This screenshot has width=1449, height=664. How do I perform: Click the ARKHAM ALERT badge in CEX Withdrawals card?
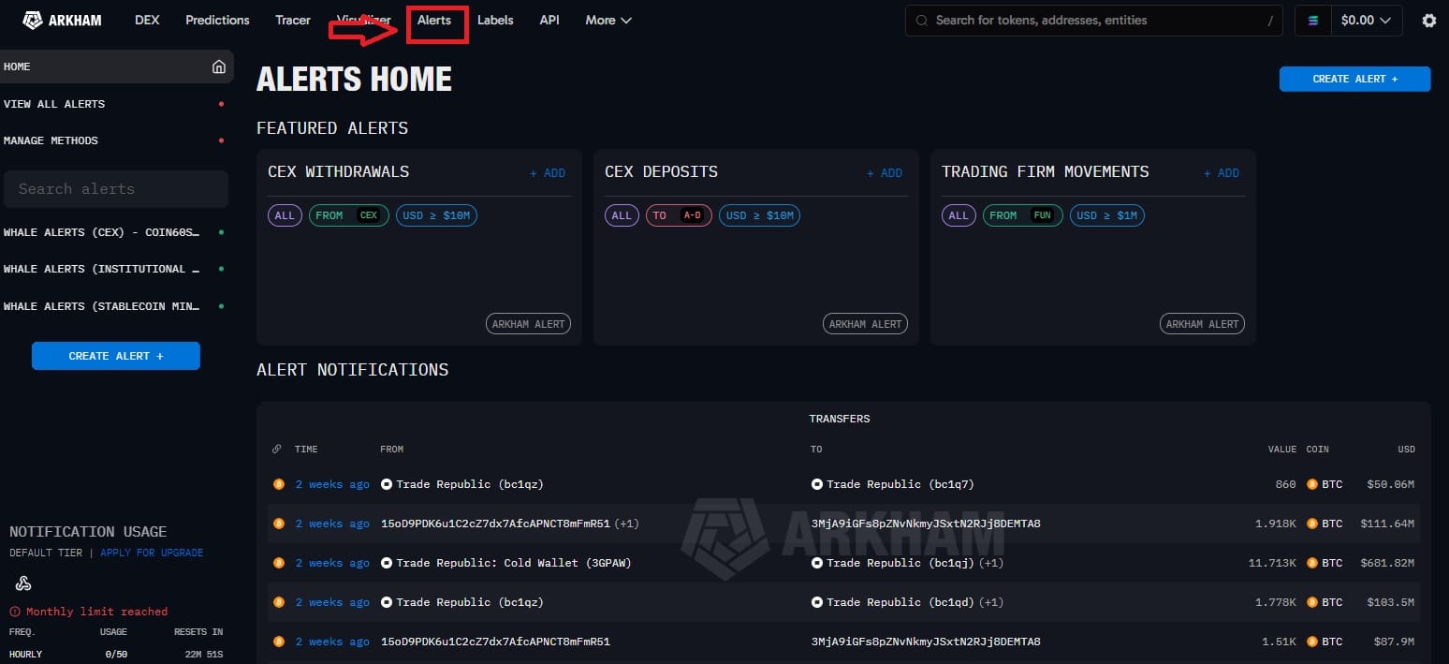coord(528,324)
